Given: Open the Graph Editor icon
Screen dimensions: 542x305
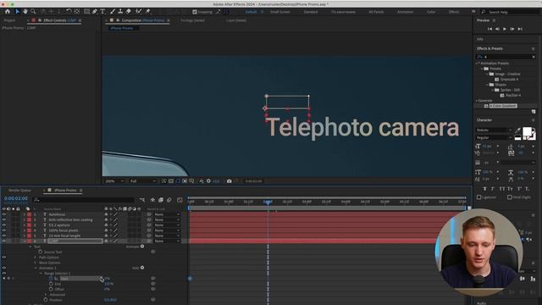Looking at the screenshot, I should click(x=180, y=200).
